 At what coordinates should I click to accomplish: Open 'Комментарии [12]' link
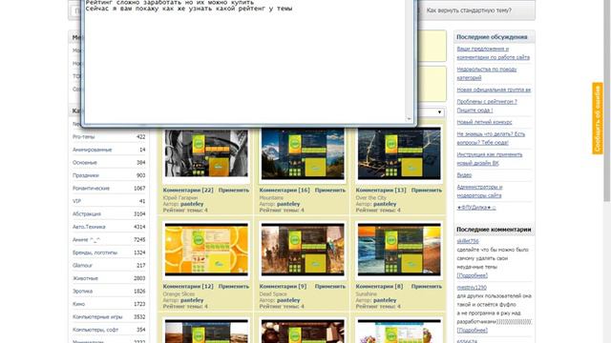188,286
